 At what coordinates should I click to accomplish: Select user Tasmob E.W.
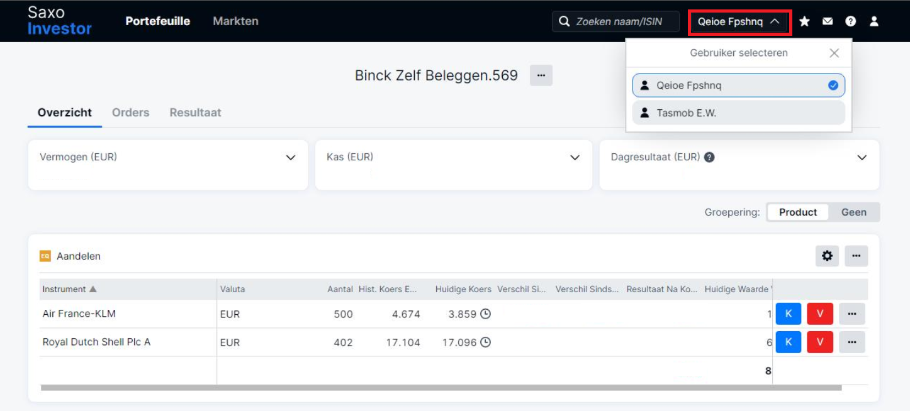pos(739,113)
